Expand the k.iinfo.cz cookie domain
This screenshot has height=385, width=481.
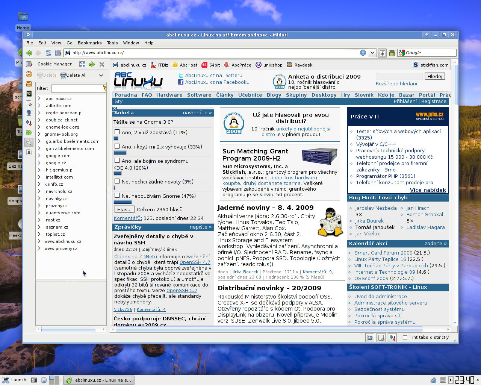[x=39, y=184]
